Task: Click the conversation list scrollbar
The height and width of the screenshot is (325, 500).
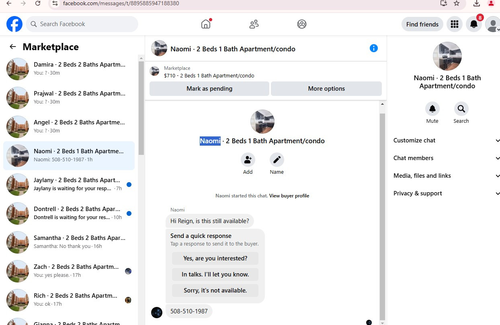Action: point(141,108)
